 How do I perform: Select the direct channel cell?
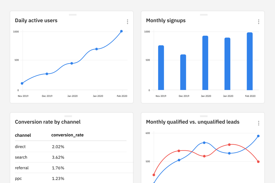click(20, 147)
